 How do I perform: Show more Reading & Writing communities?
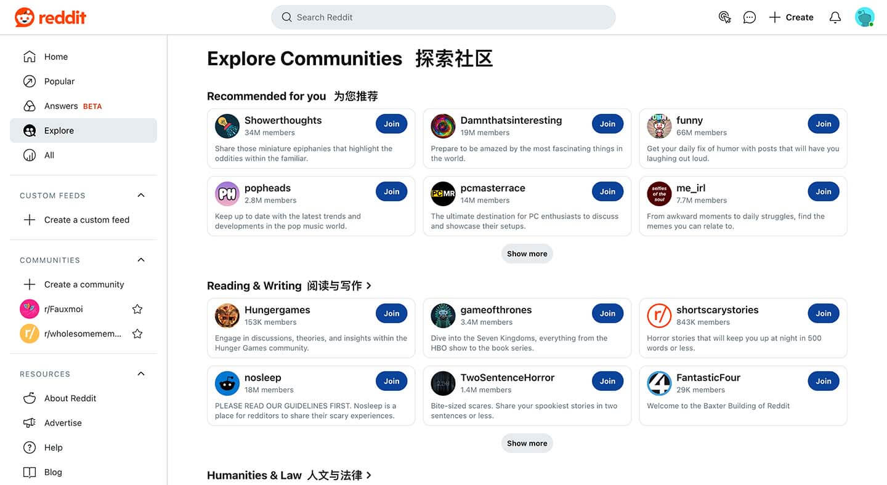click(527, 443)
